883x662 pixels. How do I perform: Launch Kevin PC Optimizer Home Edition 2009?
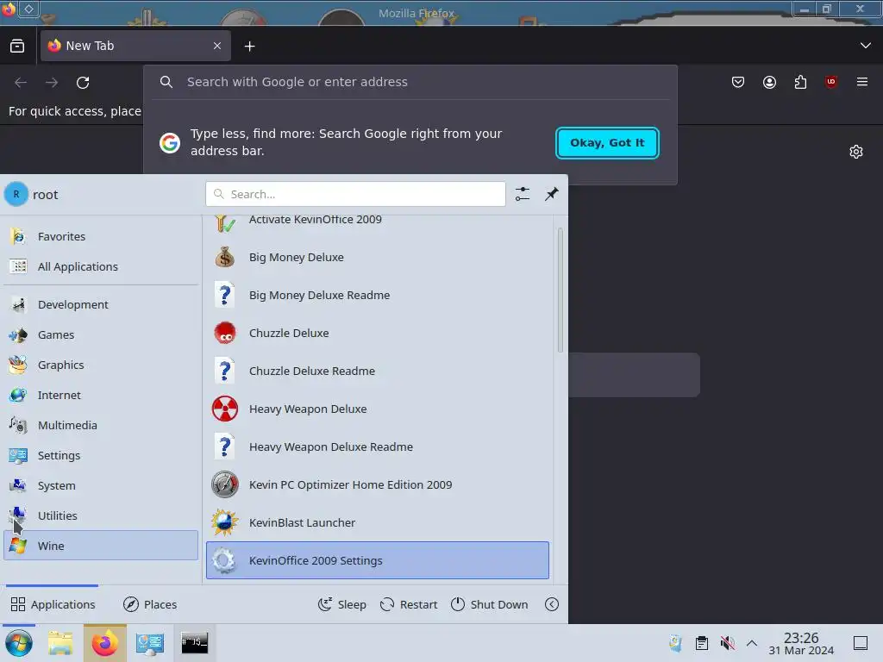378,484
